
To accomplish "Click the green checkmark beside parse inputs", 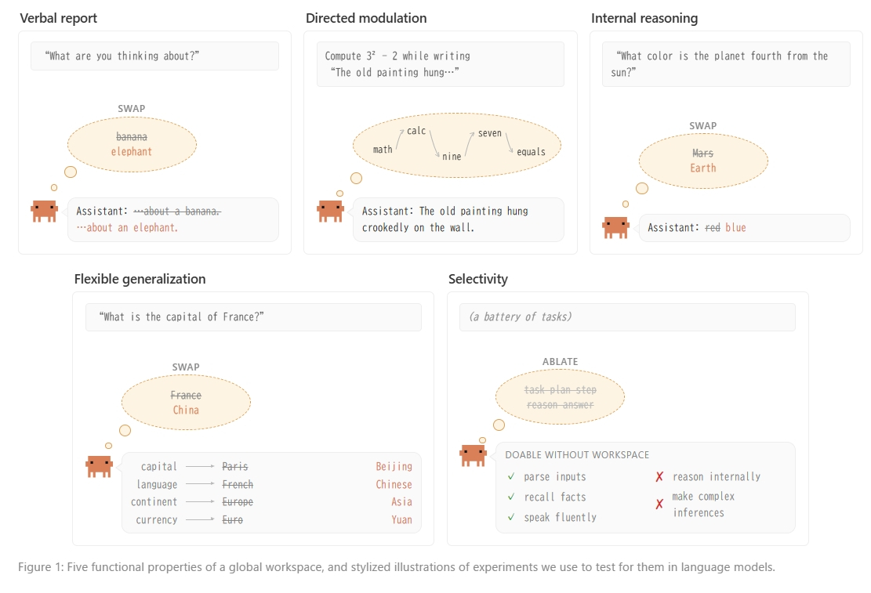I will [x=511, y=476].
